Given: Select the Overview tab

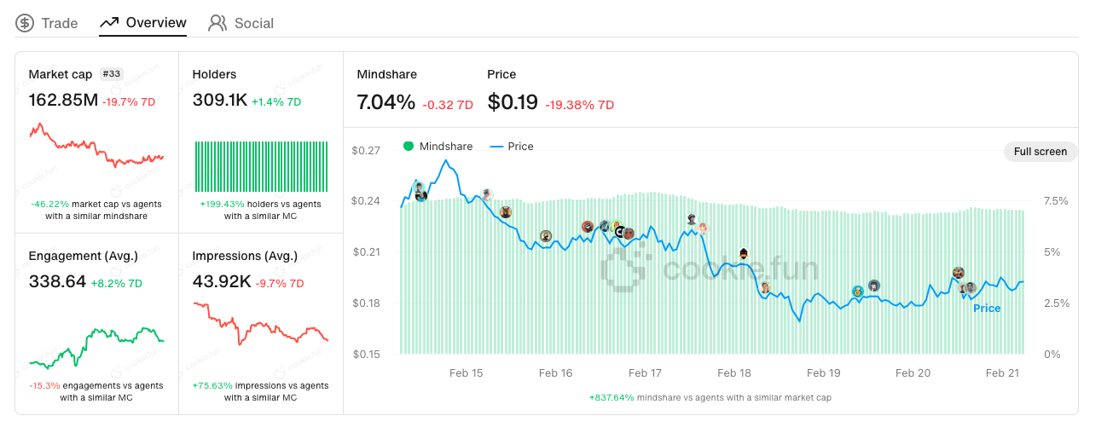Looking at the screenshot, I should [143, 23].
